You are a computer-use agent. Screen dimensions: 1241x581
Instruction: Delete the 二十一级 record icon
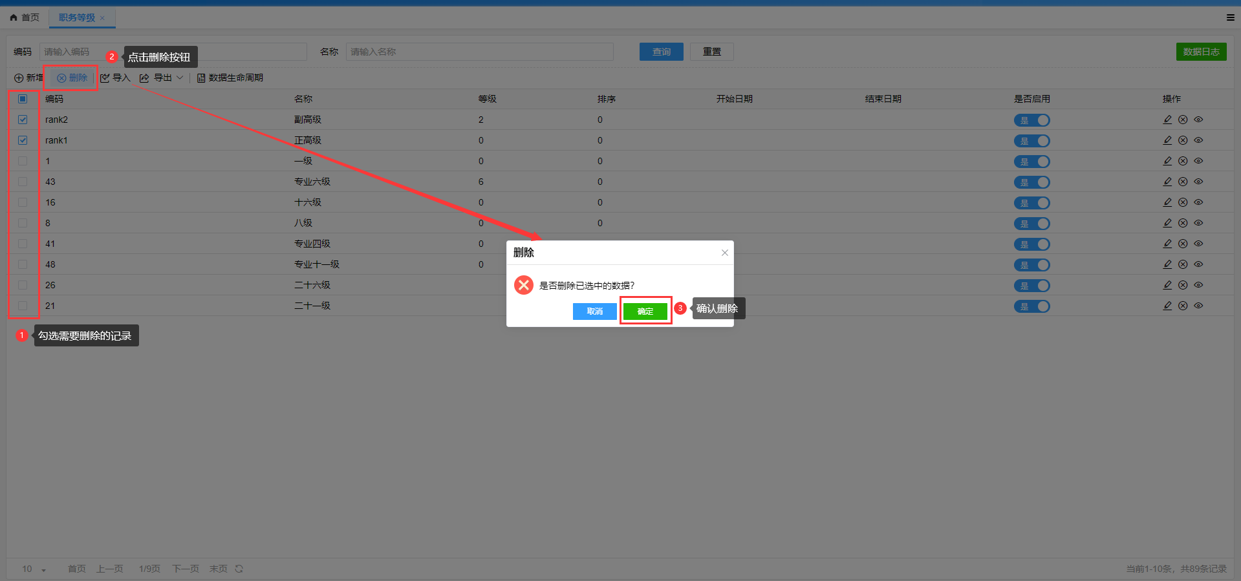click(1183, 306)
